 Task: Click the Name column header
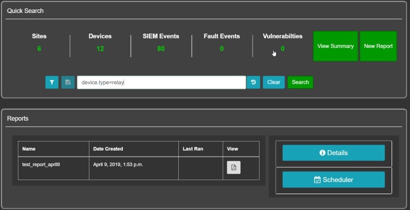pos(29,149)
